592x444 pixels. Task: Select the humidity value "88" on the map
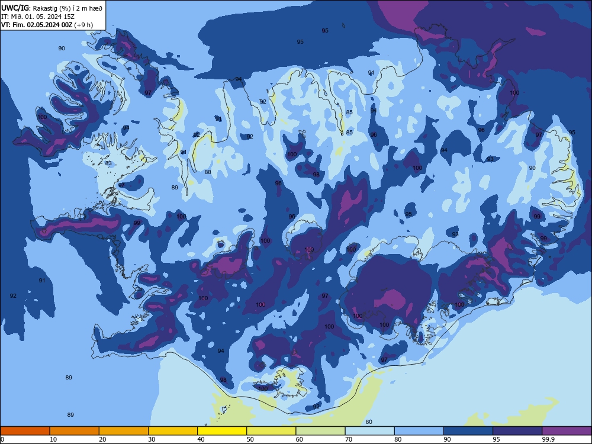tap(208, 172)
